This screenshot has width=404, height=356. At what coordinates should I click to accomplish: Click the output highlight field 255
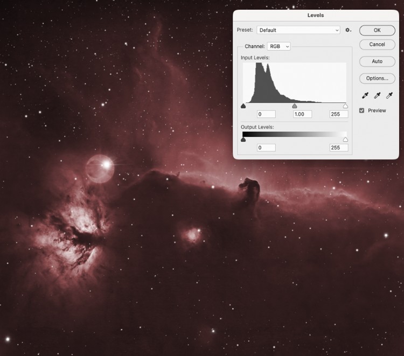[x=339, y=148]
